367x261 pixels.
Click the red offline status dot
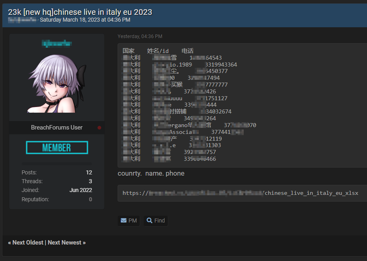(99, 128)
